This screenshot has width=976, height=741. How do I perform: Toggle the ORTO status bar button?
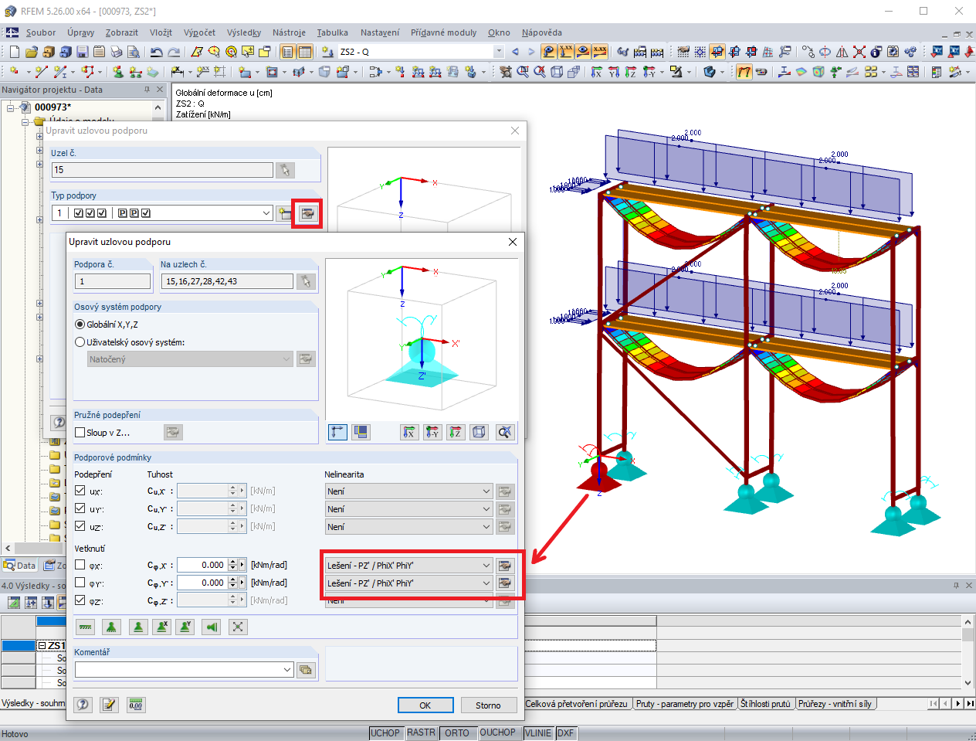click(457, 733)
